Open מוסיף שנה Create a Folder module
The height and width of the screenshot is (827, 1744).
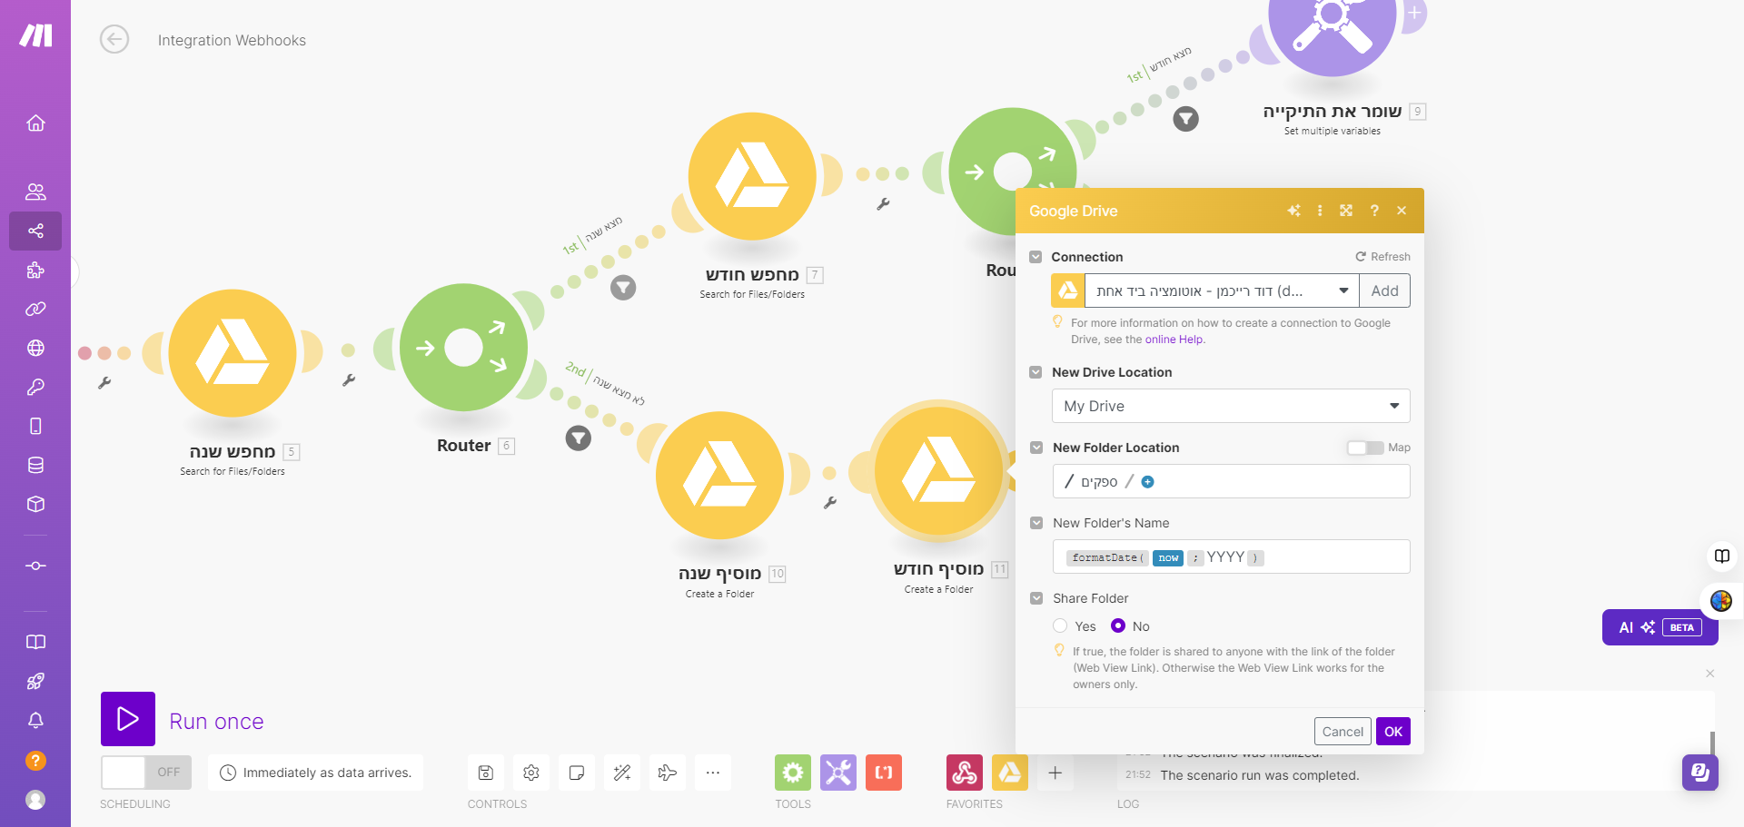coord(719,475)
